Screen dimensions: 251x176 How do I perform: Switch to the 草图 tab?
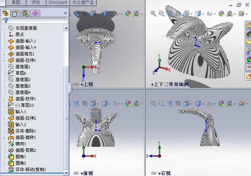tap(16, 2)
